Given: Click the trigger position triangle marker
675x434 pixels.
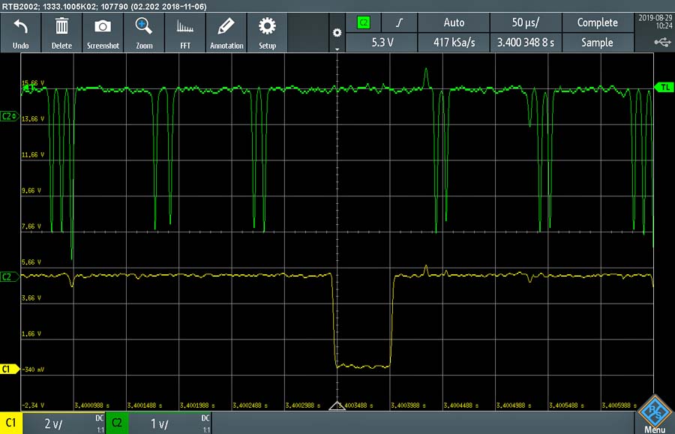Looking at the screenshot, I should point(337,406).
